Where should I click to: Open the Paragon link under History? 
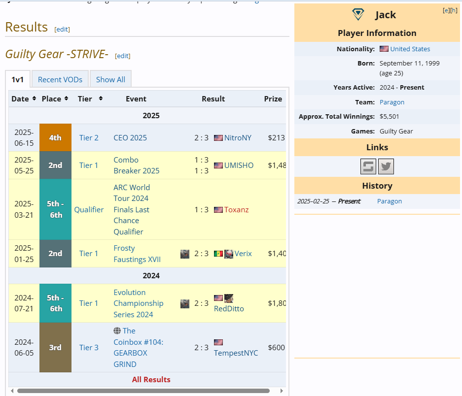(x=390, y=201)
